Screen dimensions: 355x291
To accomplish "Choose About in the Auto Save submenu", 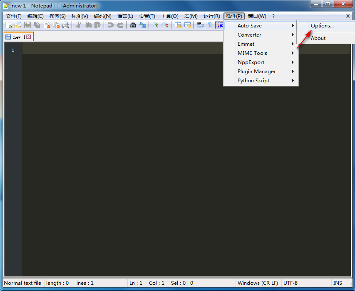I will click(326, 38).
